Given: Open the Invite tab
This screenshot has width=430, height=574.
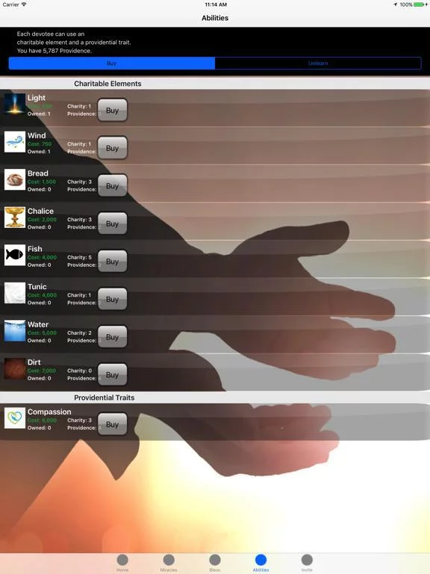Looking at the screenshot, I should pos(307,562).
